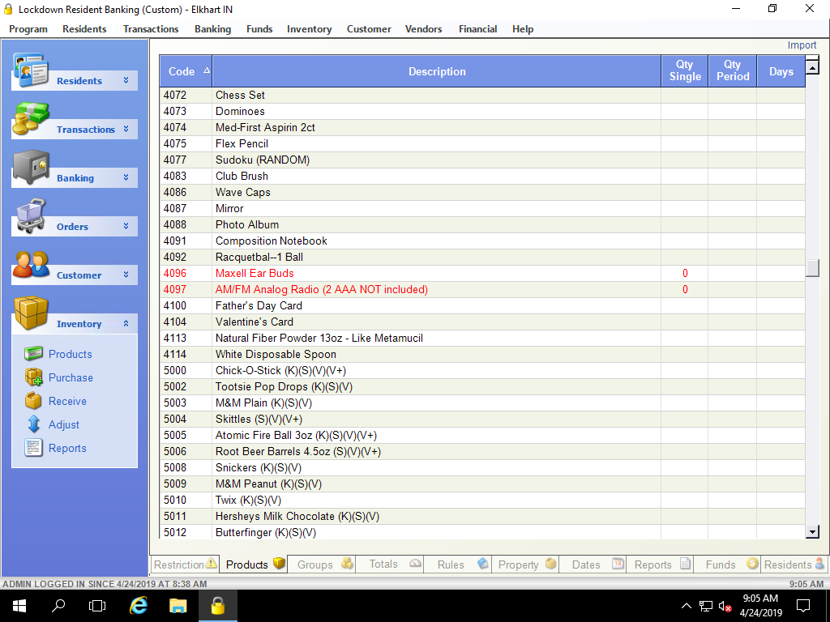The width and height of the screenshot is (830, 622).
Task: Open the Funds menu in menu bar
Action: [259, 29]
